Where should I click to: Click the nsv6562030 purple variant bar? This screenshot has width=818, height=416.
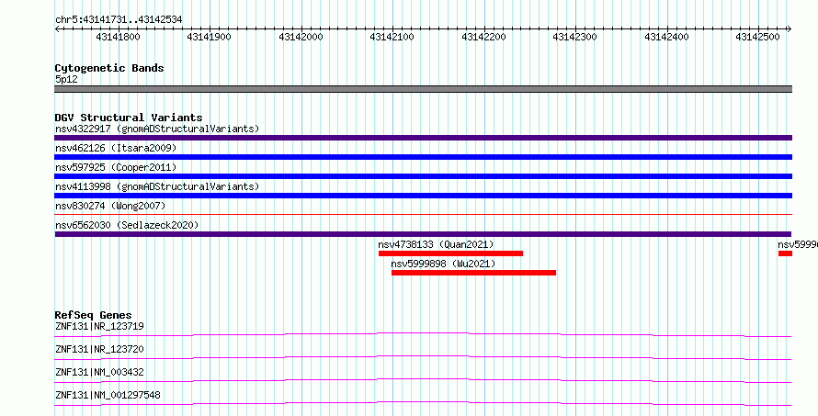[x=423, y=234]
